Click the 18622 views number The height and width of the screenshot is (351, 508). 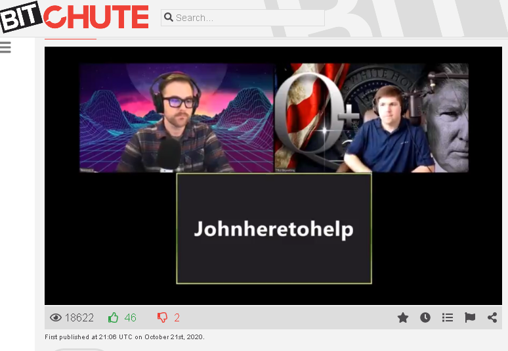tap(79, 317)
